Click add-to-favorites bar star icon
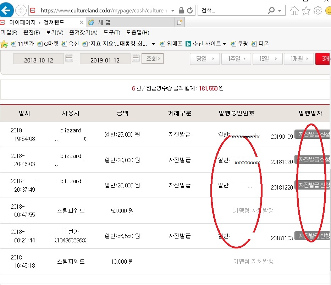 pos(4,44)
